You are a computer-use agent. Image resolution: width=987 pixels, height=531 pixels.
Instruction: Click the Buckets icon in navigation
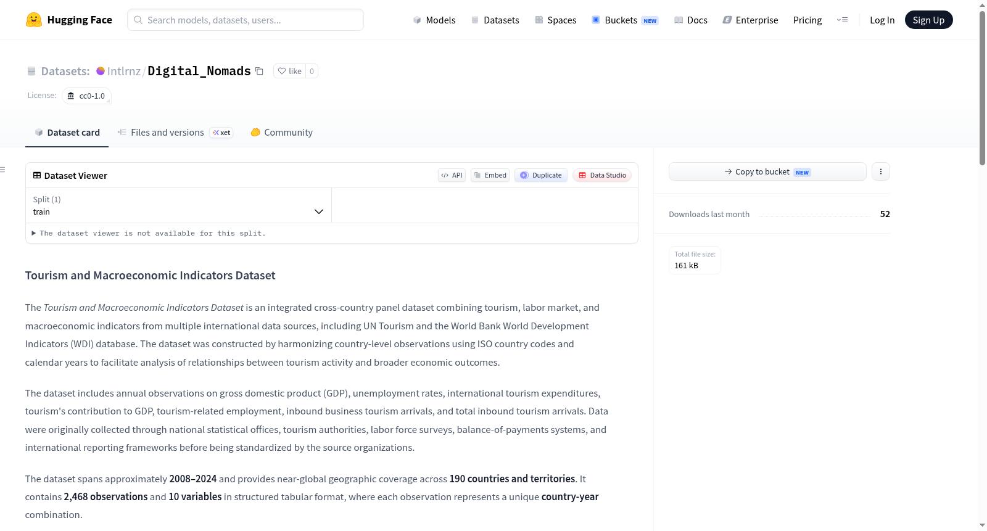[596, 20]
